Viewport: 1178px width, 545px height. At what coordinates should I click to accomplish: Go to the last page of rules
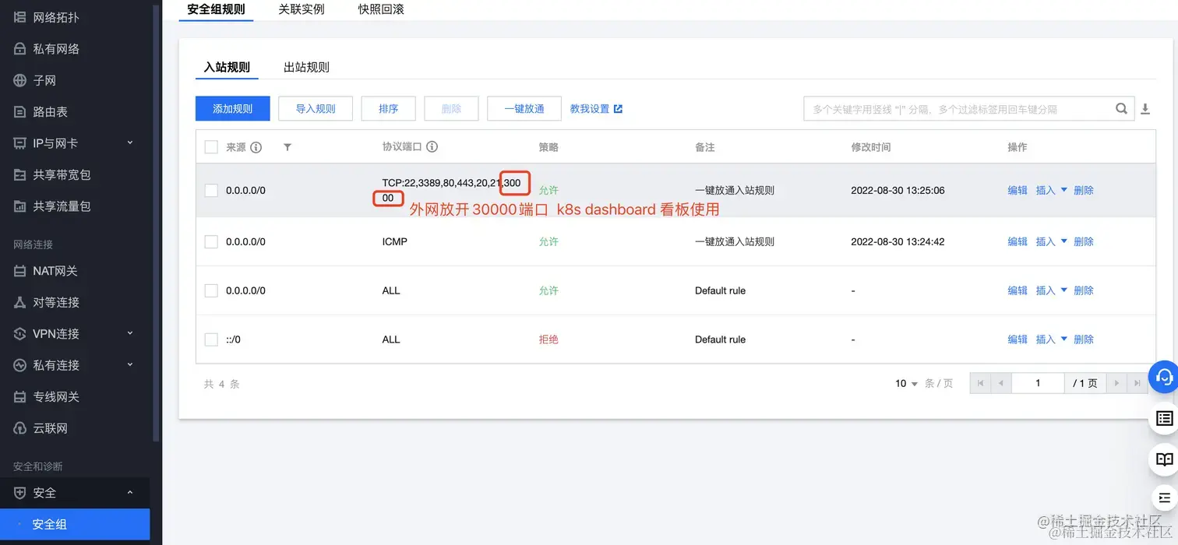[1137, 383]
